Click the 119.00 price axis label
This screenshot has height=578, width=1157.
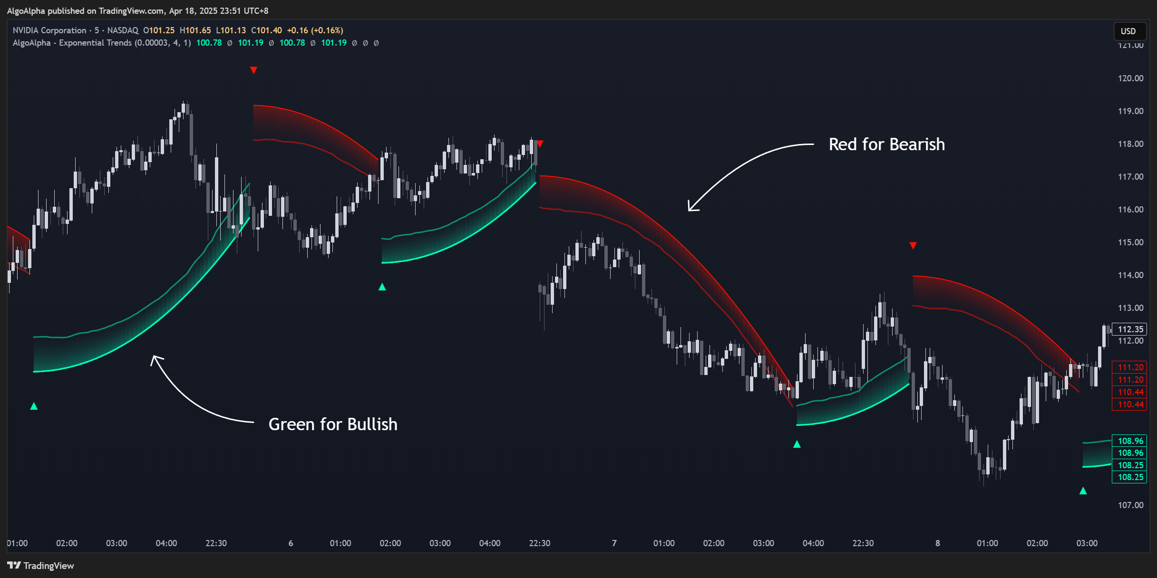[1130, 111]
